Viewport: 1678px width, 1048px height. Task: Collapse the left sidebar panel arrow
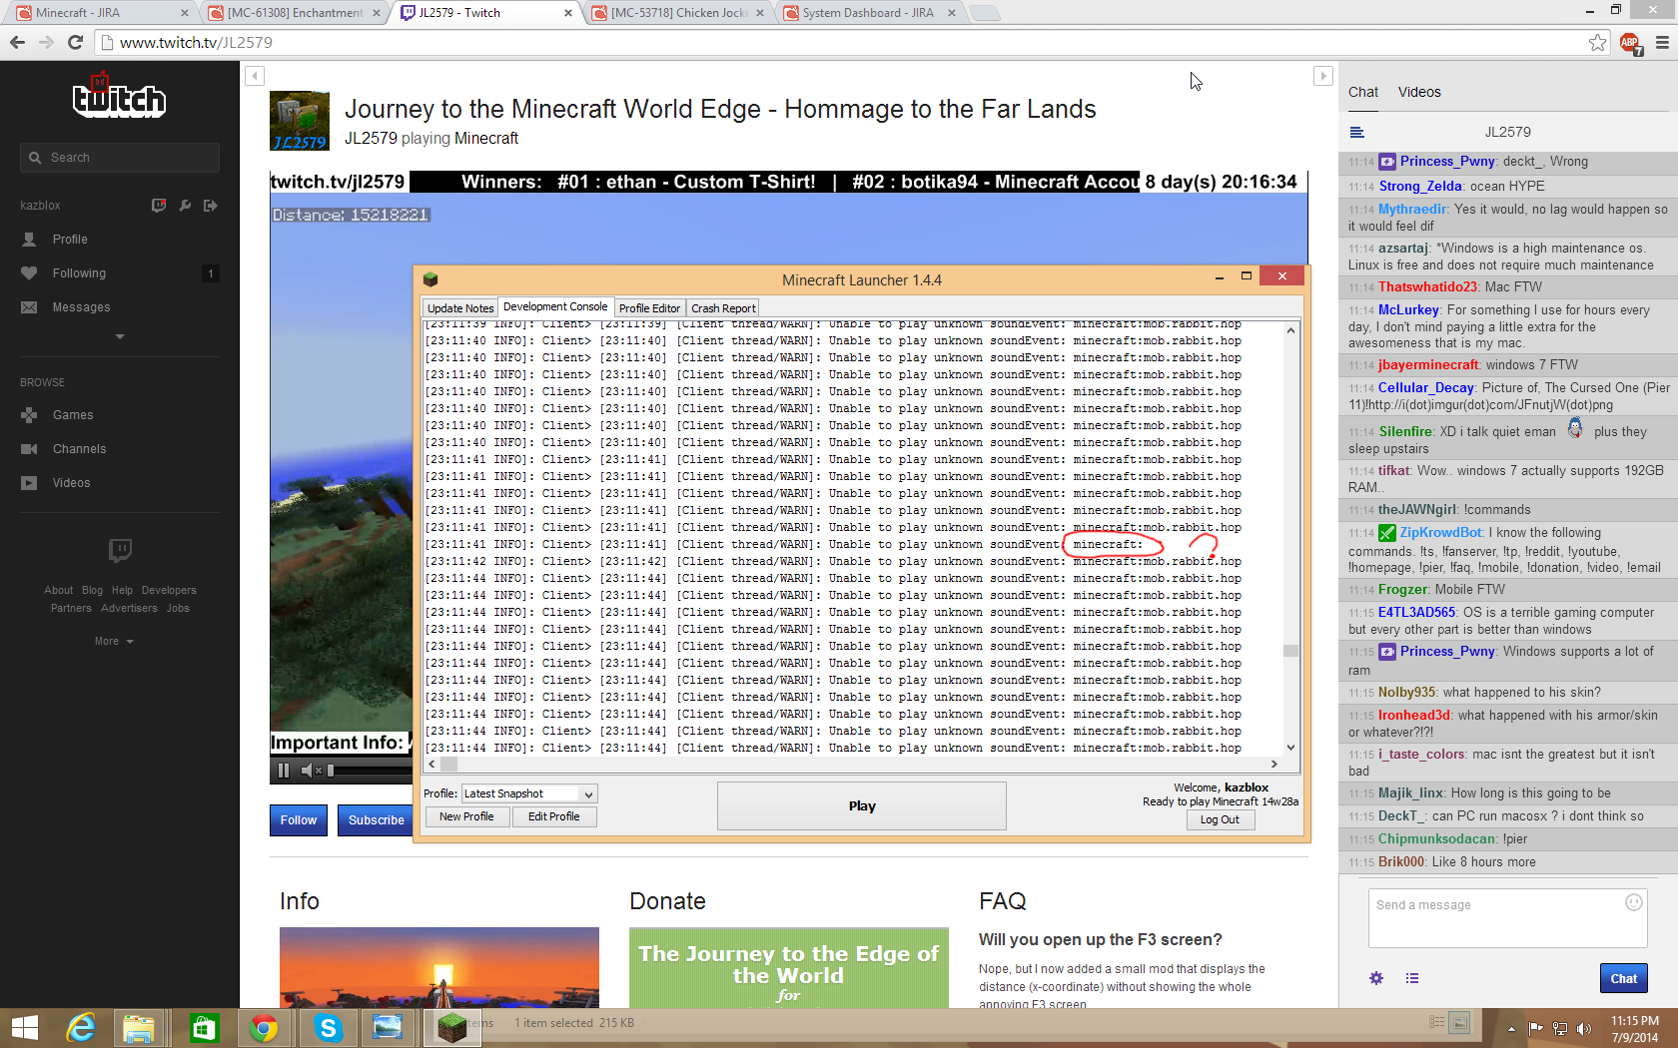[x=255, y=76]
